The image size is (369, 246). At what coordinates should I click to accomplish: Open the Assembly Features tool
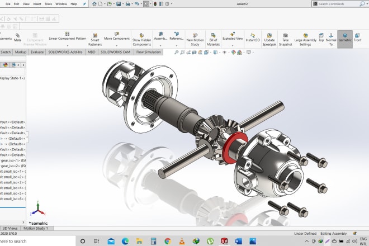[x=160, y=36]
